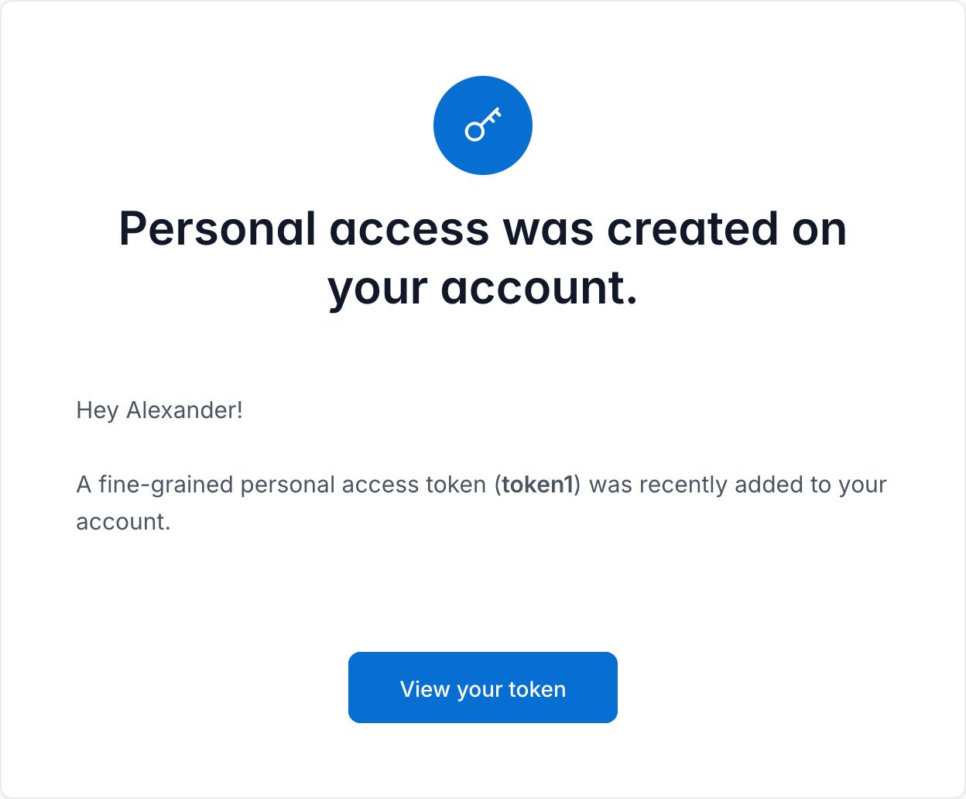Click the word "View" on the blue button
This screenshot has width=966, height=799.
pyautogui.click(x=425, y=689)
